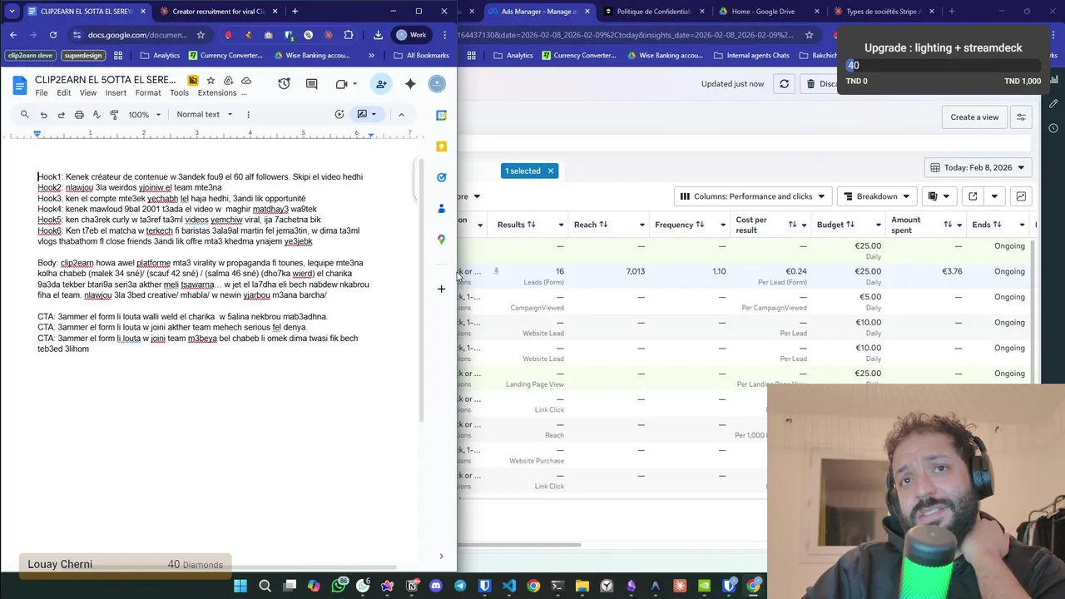
Task: Redo edit in Docs toolbar
Action: click(x=61, y=114)
